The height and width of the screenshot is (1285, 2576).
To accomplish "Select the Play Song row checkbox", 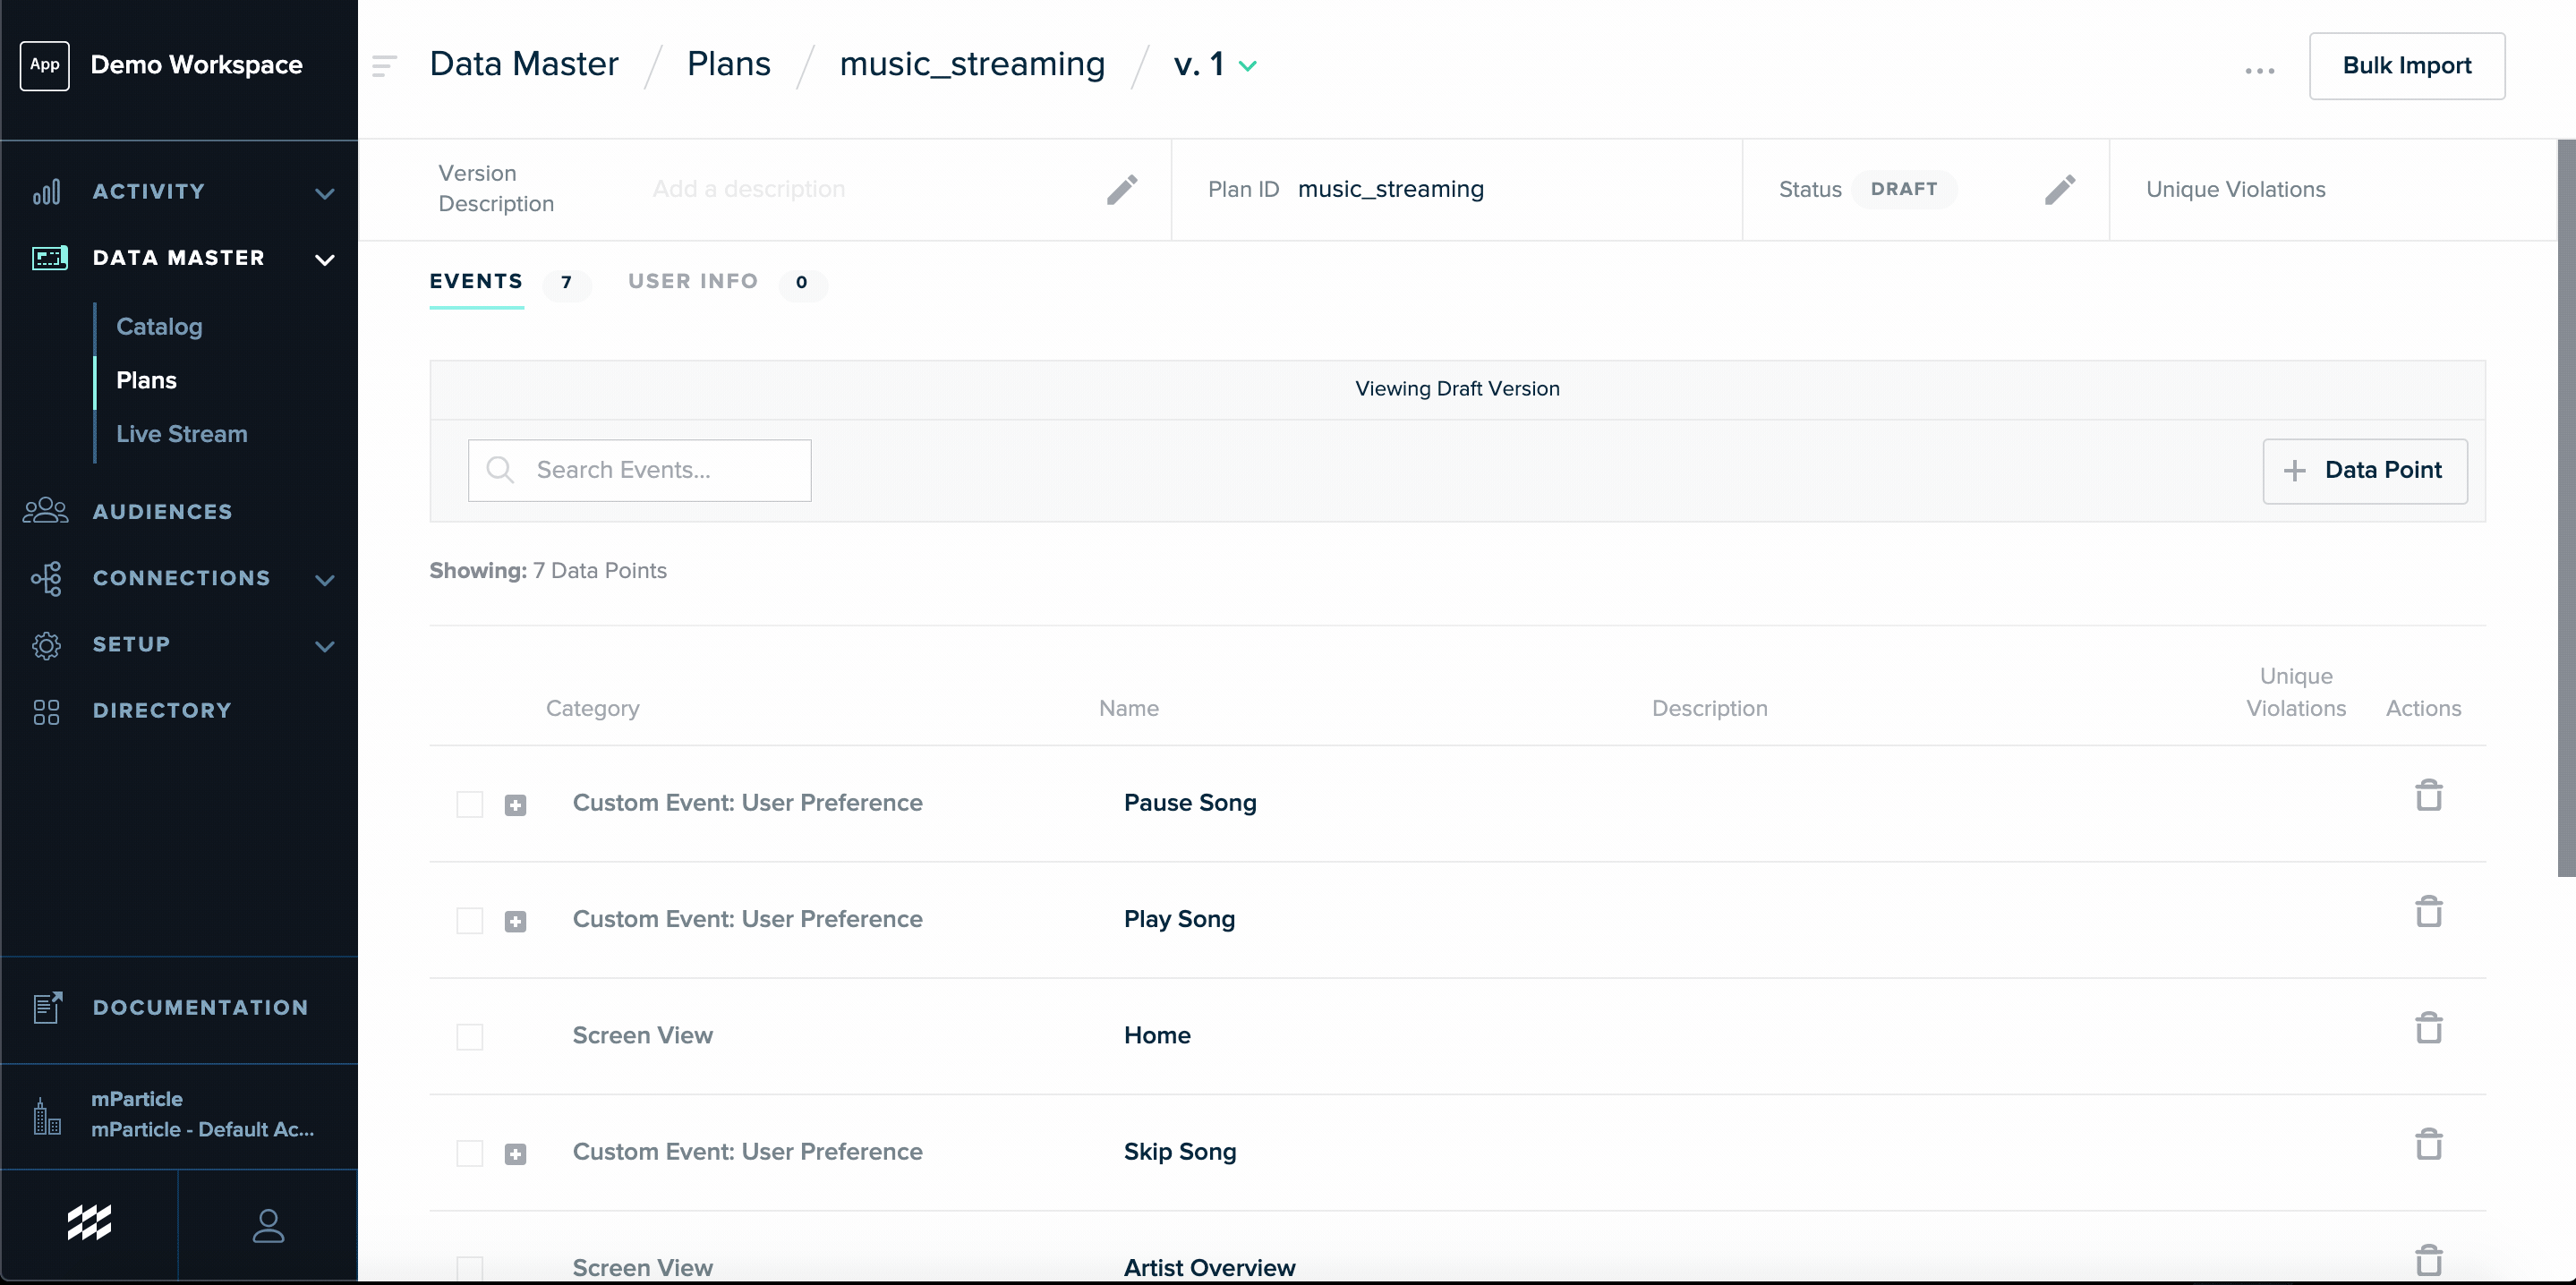I will point(469,920).
